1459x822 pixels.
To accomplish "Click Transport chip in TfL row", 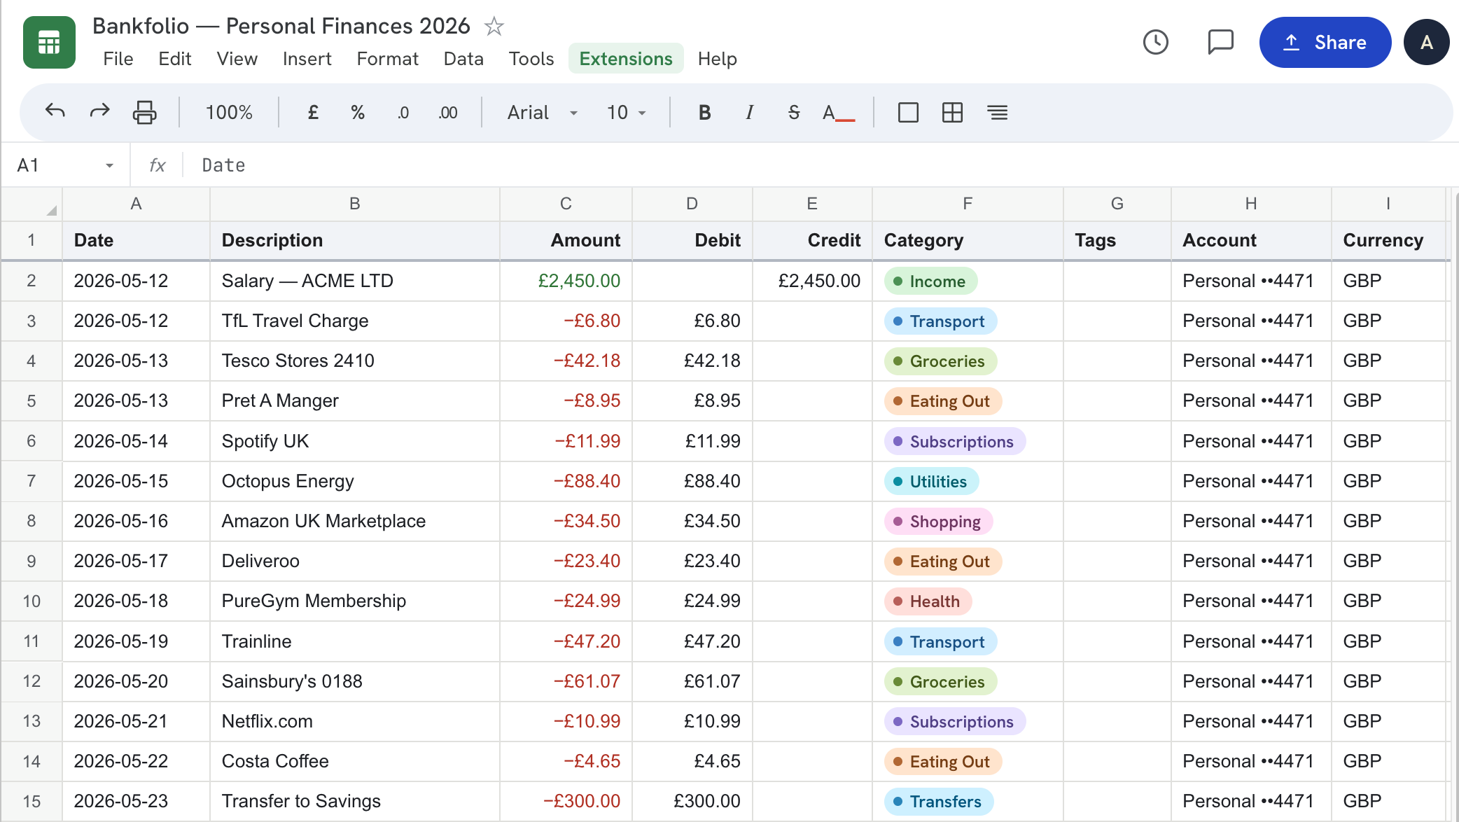I will [940, 321].
